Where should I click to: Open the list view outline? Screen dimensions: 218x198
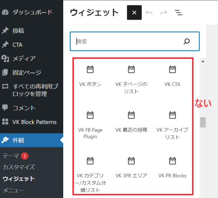point(178,13)
